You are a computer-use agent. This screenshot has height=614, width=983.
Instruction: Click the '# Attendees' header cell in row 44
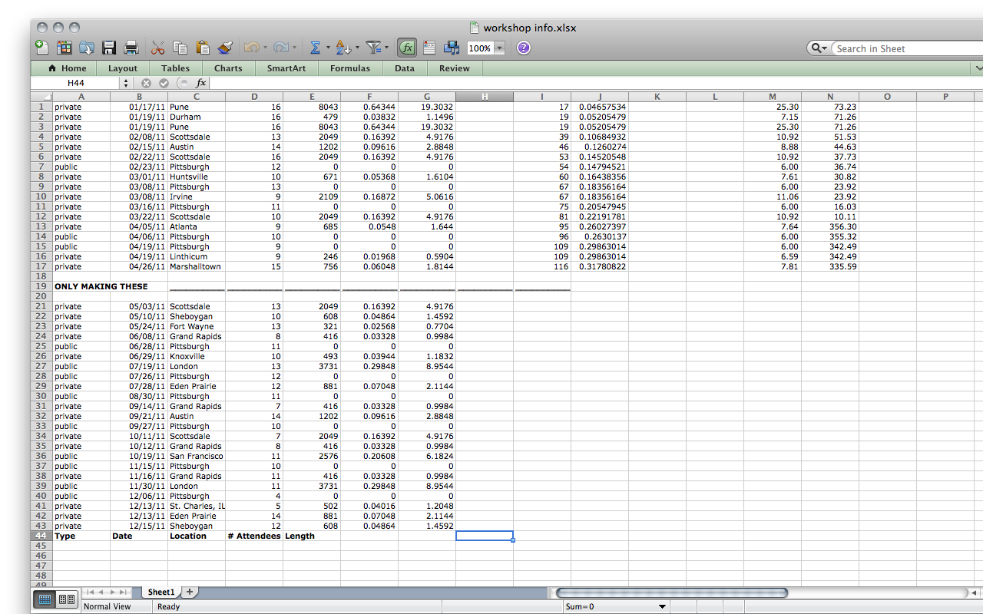click(x=254, y=536)
